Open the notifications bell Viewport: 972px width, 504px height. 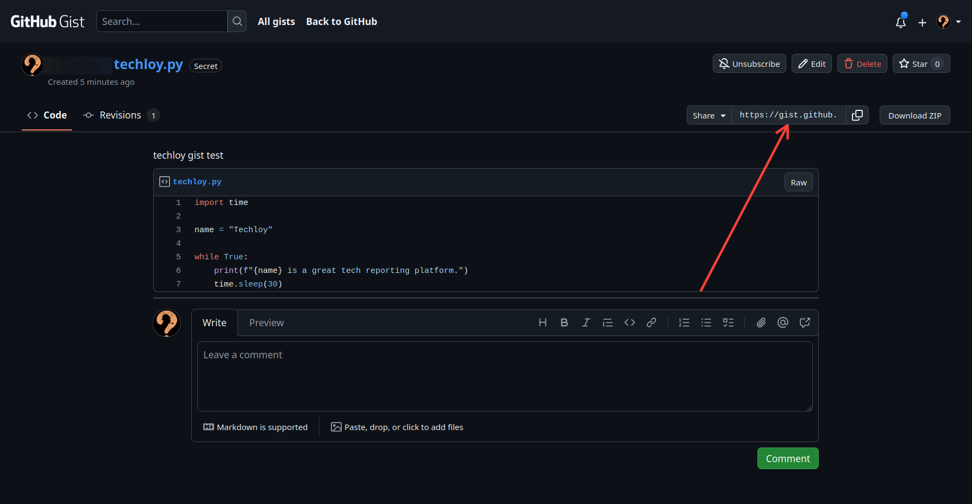click(x=900, y=22)
